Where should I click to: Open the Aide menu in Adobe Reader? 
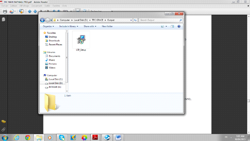click(x=64, y=6)
